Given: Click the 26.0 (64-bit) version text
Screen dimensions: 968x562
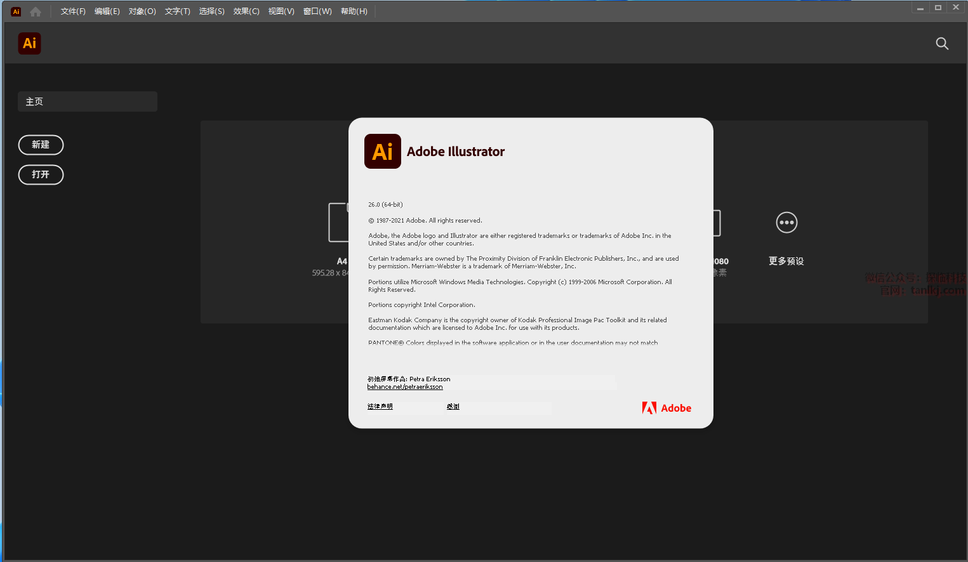Looking at the screenshot, I should (385, 205).
